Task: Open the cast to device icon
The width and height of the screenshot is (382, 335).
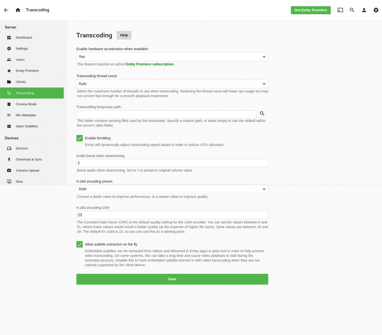Action: [x=340, y=10]
